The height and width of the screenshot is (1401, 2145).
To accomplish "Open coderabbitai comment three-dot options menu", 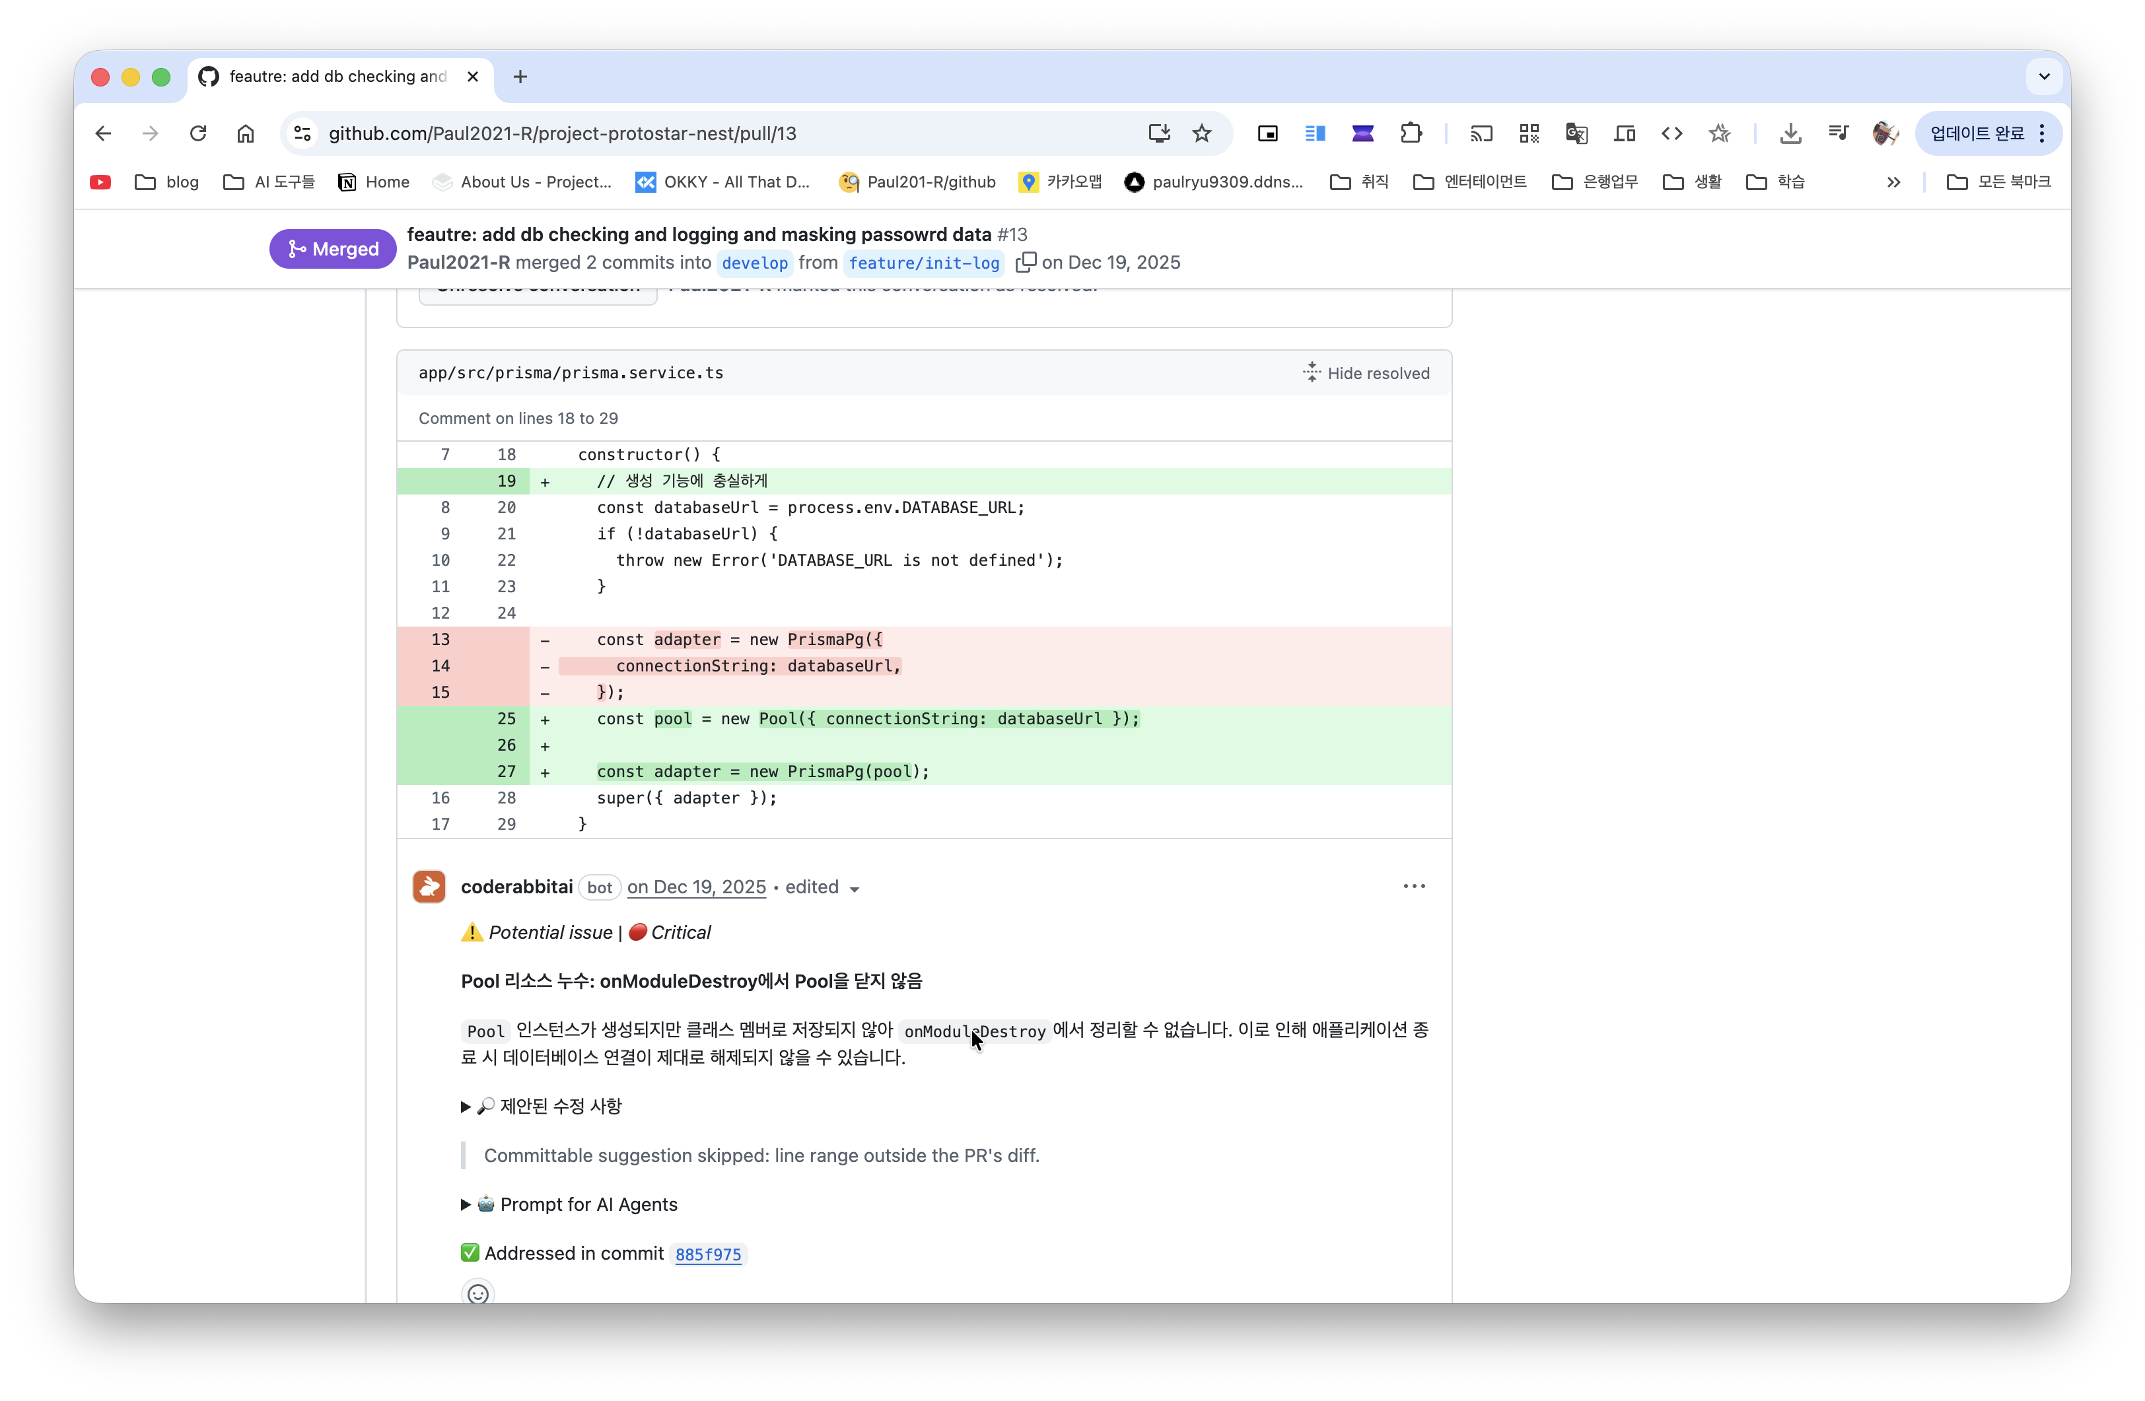I will pos(1413,887).
